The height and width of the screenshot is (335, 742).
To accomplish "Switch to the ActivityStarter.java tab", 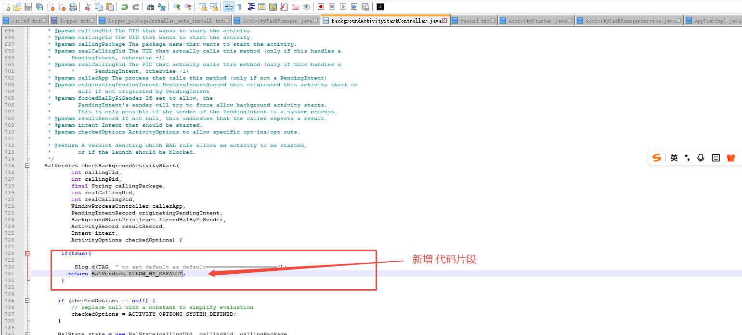I will click(536, 21).
